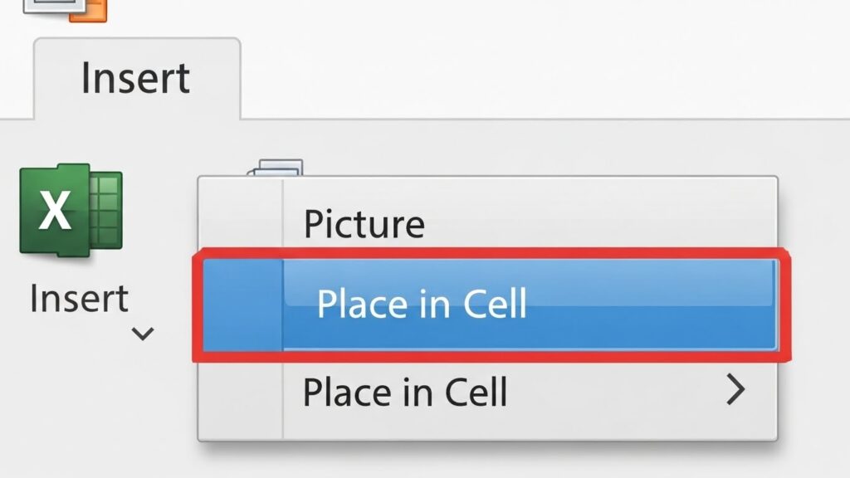Open the Insert ribbon tab
This screenshot has width=850, height=478.
point(135,78)
